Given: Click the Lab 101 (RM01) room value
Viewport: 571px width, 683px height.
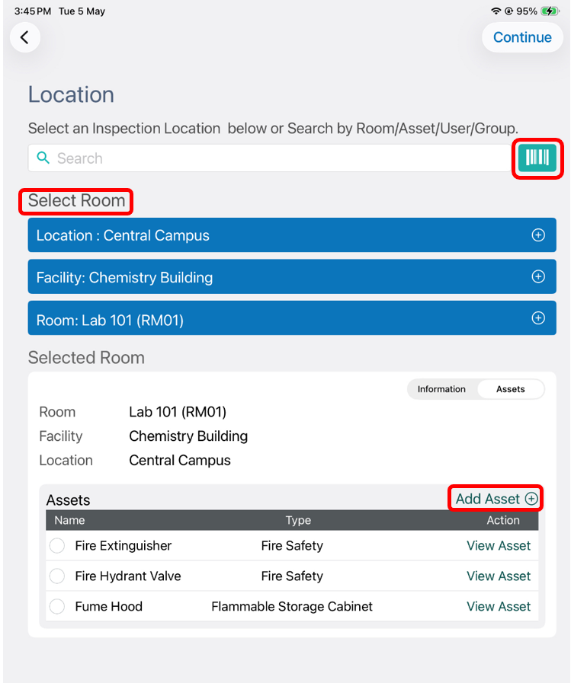Looking at the screenshot, I should pyautogui.click(x=178, y=412).
